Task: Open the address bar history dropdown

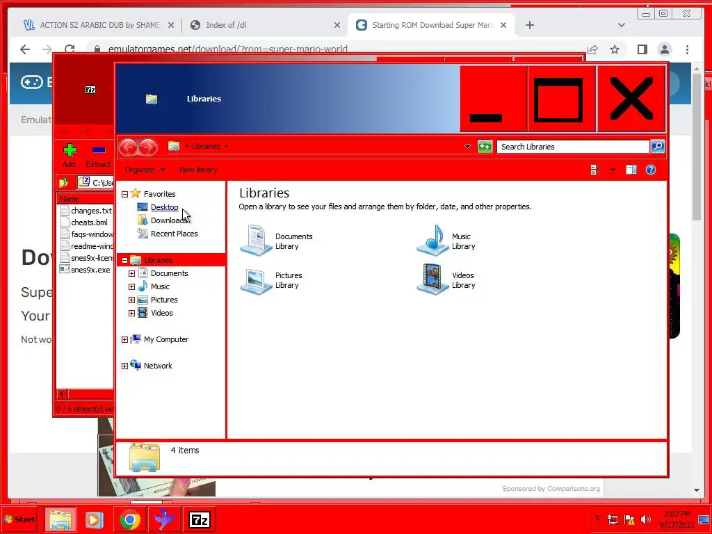Action: pyautogui.click(x=467, y=147)
